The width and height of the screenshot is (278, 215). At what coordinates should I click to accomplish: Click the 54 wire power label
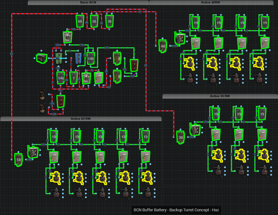coord(85,55)
